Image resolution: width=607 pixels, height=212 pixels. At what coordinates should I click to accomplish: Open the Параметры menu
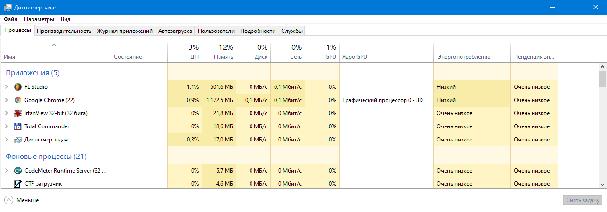(39, 19)
